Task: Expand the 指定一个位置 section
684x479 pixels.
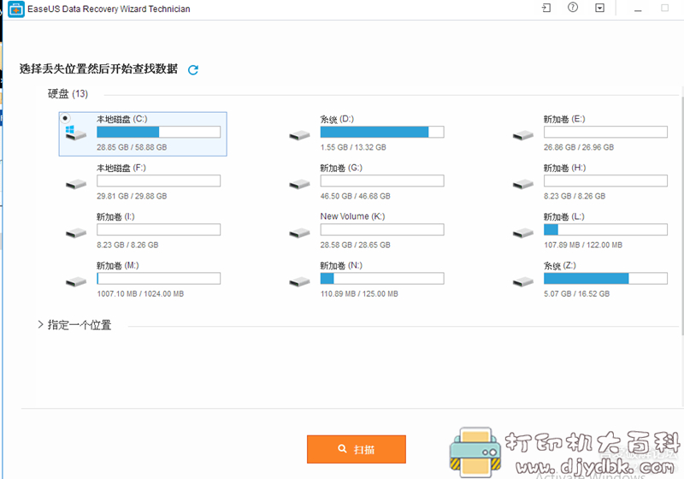Action: (40, 324)
